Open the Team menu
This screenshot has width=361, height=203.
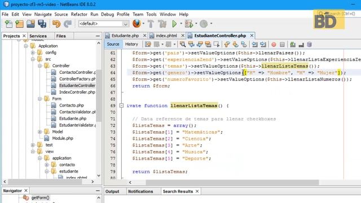(138, 14)
